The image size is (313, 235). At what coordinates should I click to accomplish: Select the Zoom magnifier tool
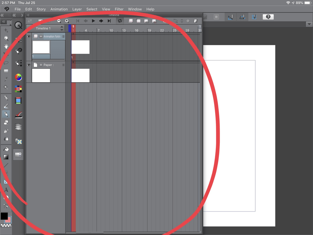click(x=6, y=38)
